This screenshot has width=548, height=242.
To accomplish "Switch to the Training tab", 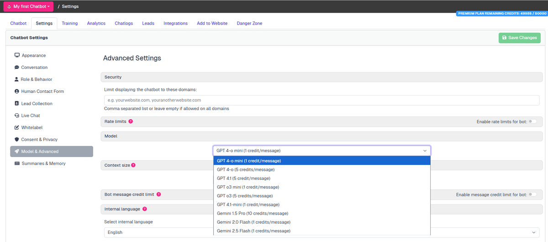I will point(69,23).
